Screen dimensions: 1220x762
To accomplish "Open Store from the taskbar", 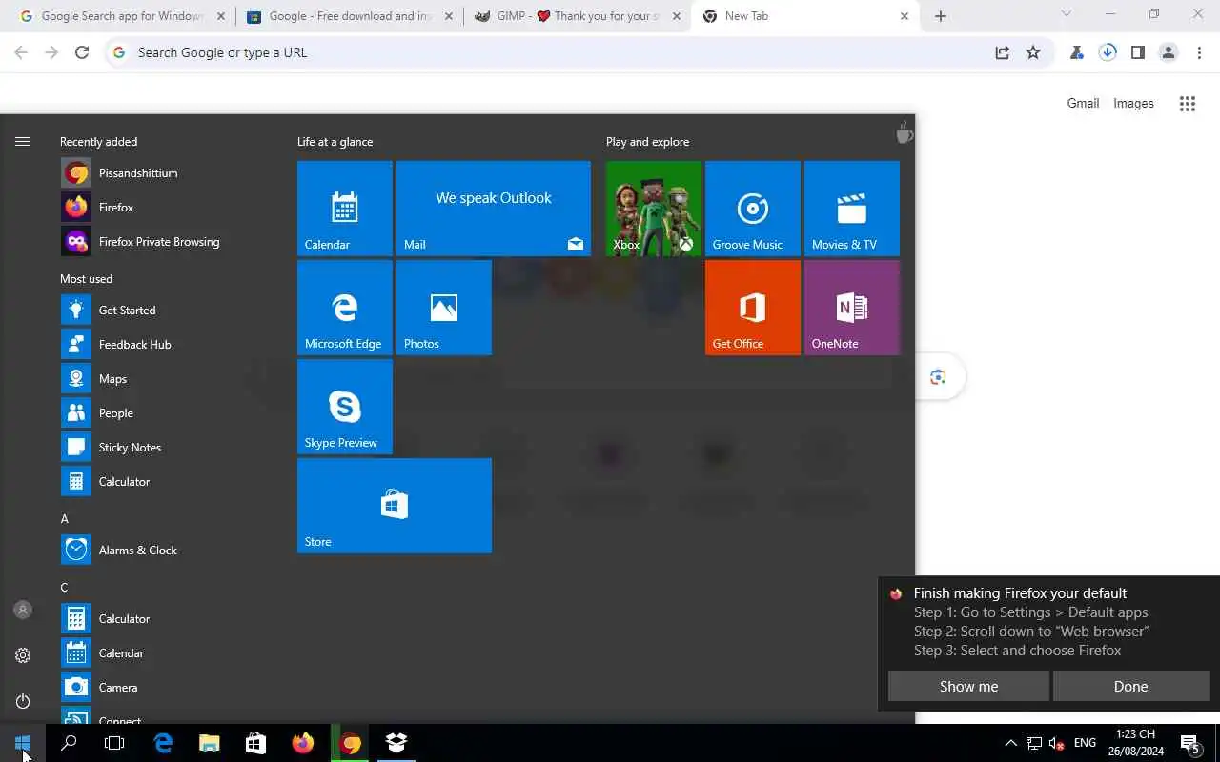I will coord(255,743).
